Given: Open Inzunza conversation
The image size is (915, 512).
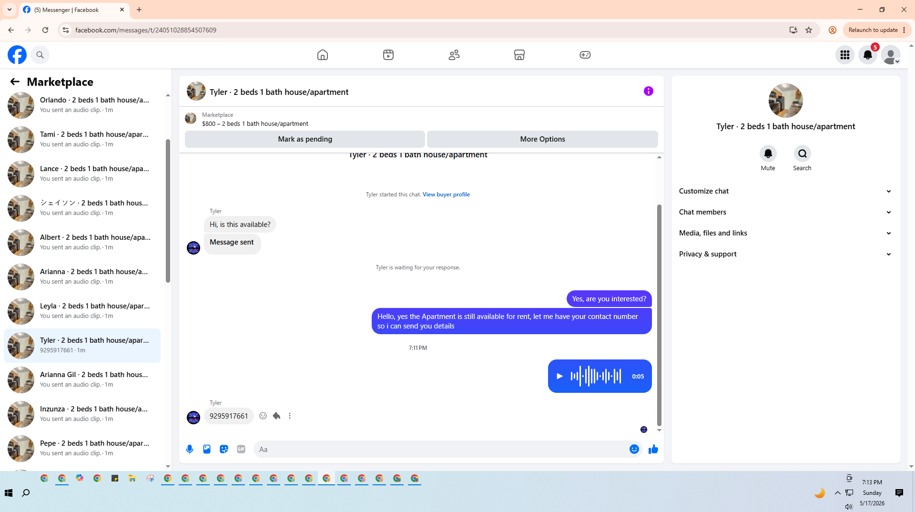Looking at the screenshot, I should pos(82,414).
